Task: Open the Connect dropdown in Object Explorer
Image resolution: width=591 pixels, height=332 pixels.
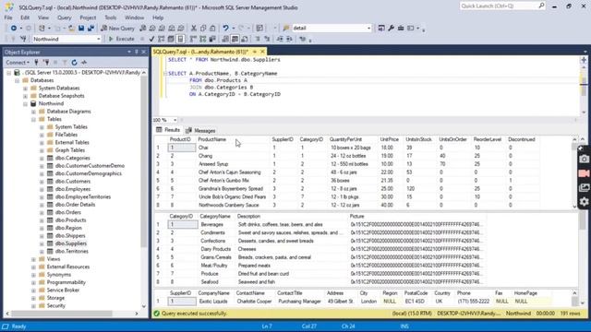Action: (x=18, y=63)
